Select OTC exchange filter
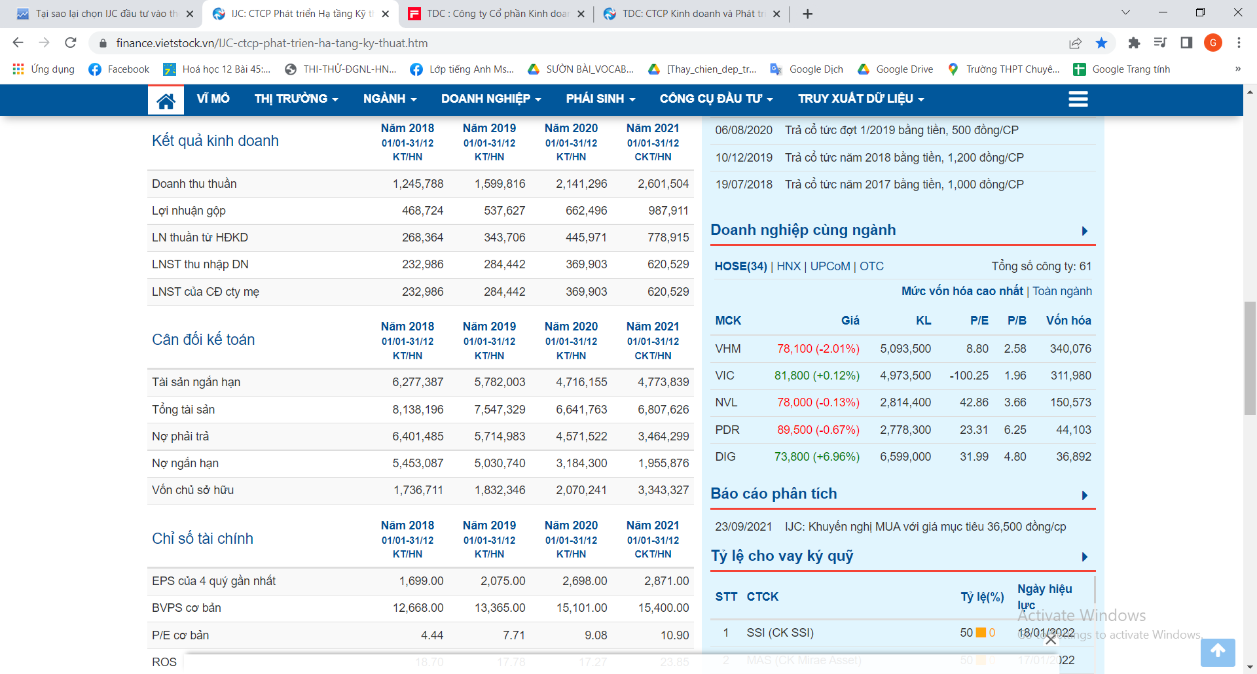The image size is (1257, 674). (x=871, y=266)
